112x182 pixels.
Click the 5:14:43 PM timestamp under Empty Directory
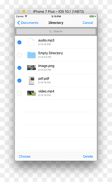[44, 57]
